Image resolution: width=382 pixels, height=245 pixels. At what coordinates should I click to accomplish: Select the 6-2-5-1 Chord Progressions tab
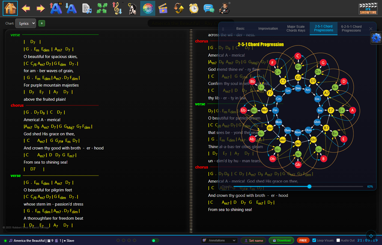(x=351, y=29)
